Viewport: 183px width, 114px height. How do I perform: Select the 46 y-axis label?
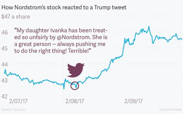[5, 32]
